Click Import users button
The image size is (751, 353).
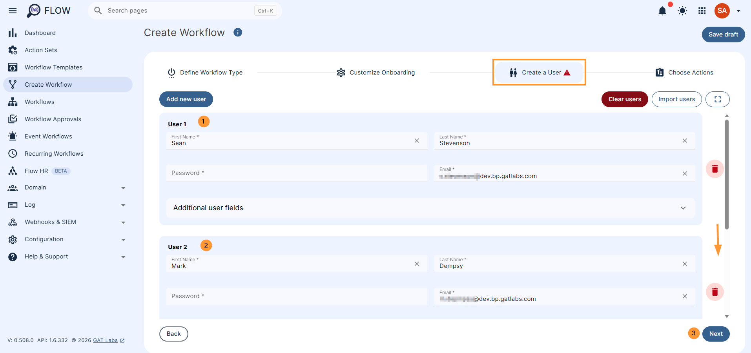click(676, 99)
